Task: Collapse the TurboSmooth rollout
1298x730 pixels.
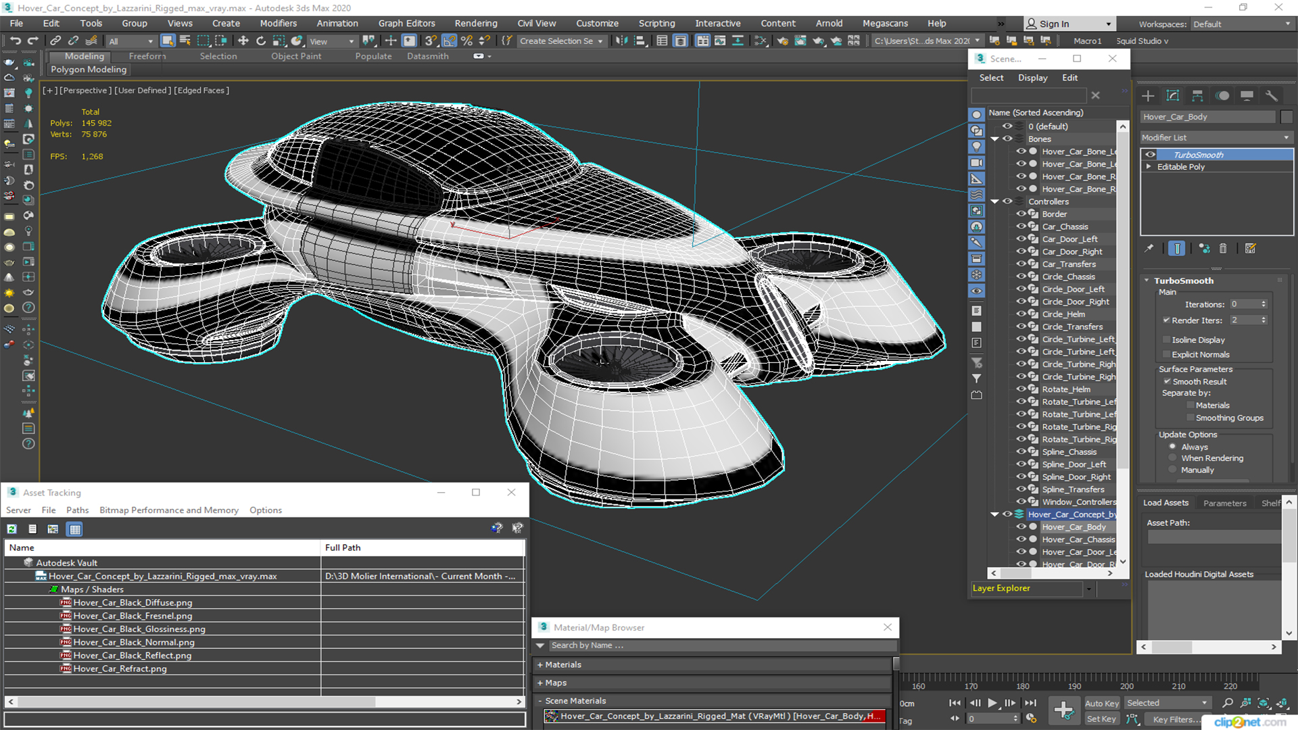Action: tap(1147, 281)
